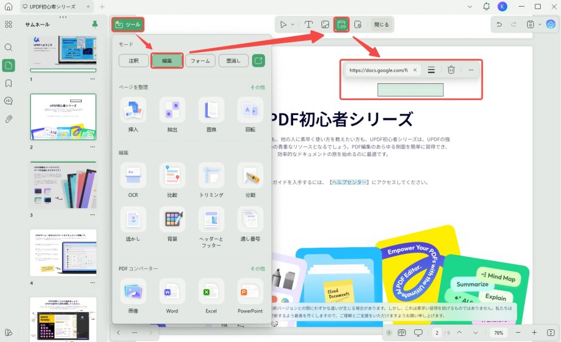Open the ツール menu button
Viewport: 561px width, 342px height.
(128, 24)
